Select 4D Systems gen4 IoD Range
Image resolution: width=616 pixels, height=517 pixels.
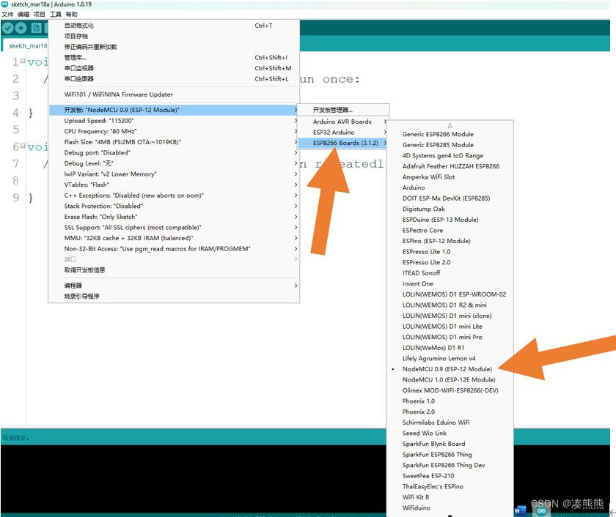(450, 156)
